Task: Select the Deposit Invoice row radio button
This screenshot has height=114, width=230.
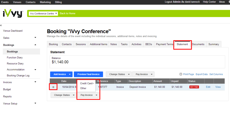Action: click(53, 87)
